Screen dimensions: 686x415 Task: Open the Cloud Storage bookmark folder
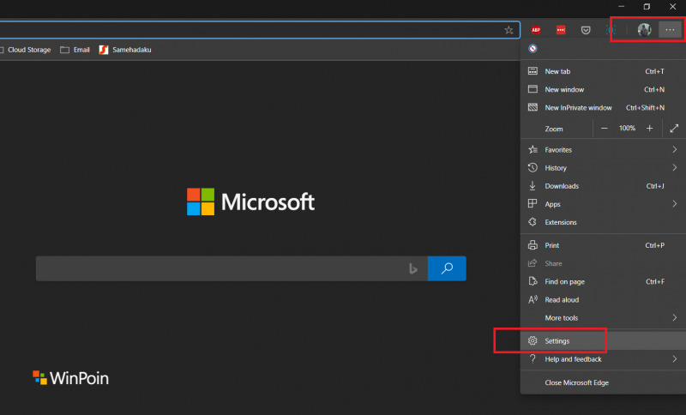click(27, 50)
